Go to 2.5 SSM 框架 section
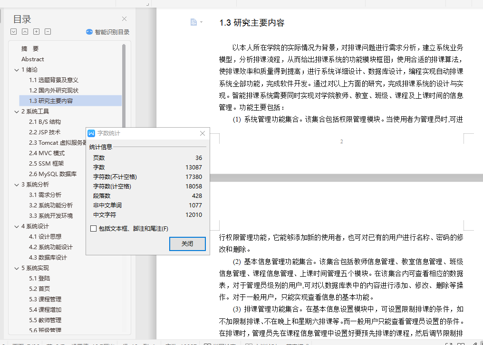The image size is (483, 345). 47,164
